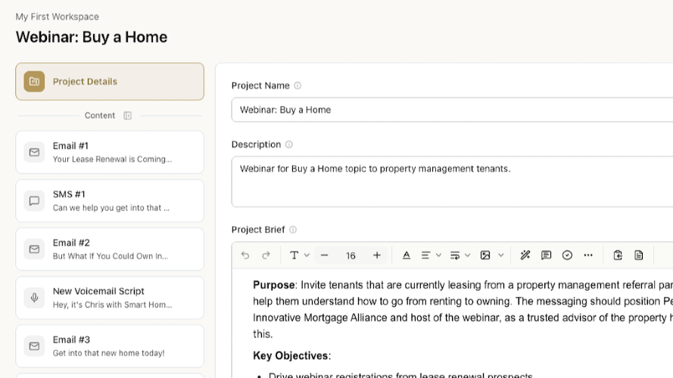The width and height of the screenshot is (673, 378).
Task: Click the undo arrow in editor toolbar
Action: pyautogui.click(x=245, y=256)
